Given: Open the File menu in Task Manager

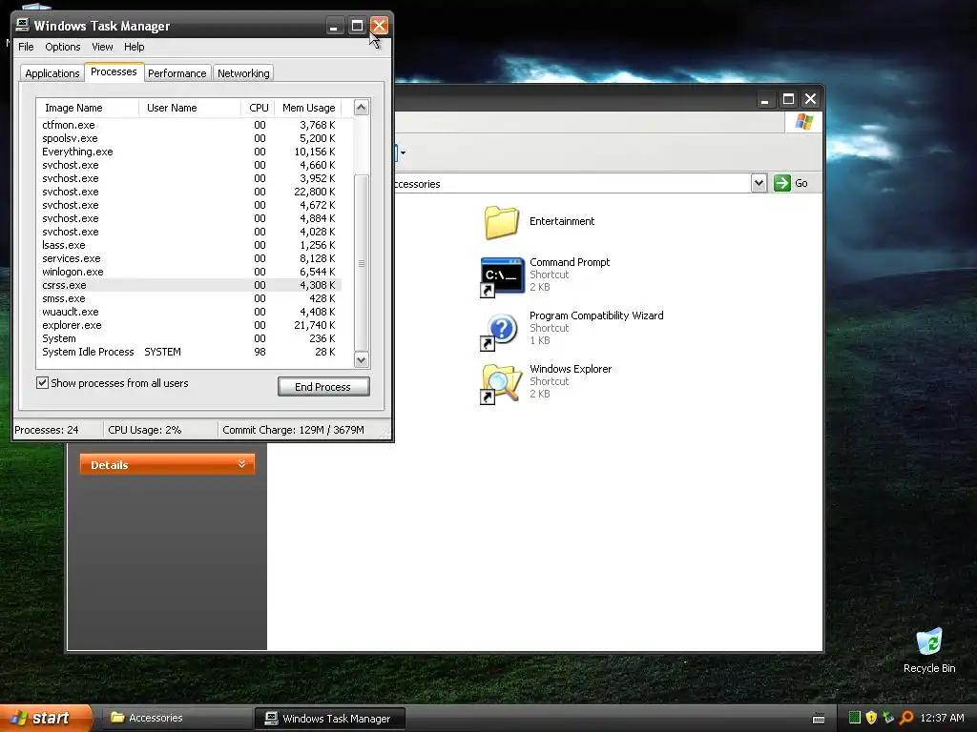Looking at the screenshot, I should point(26,47).
